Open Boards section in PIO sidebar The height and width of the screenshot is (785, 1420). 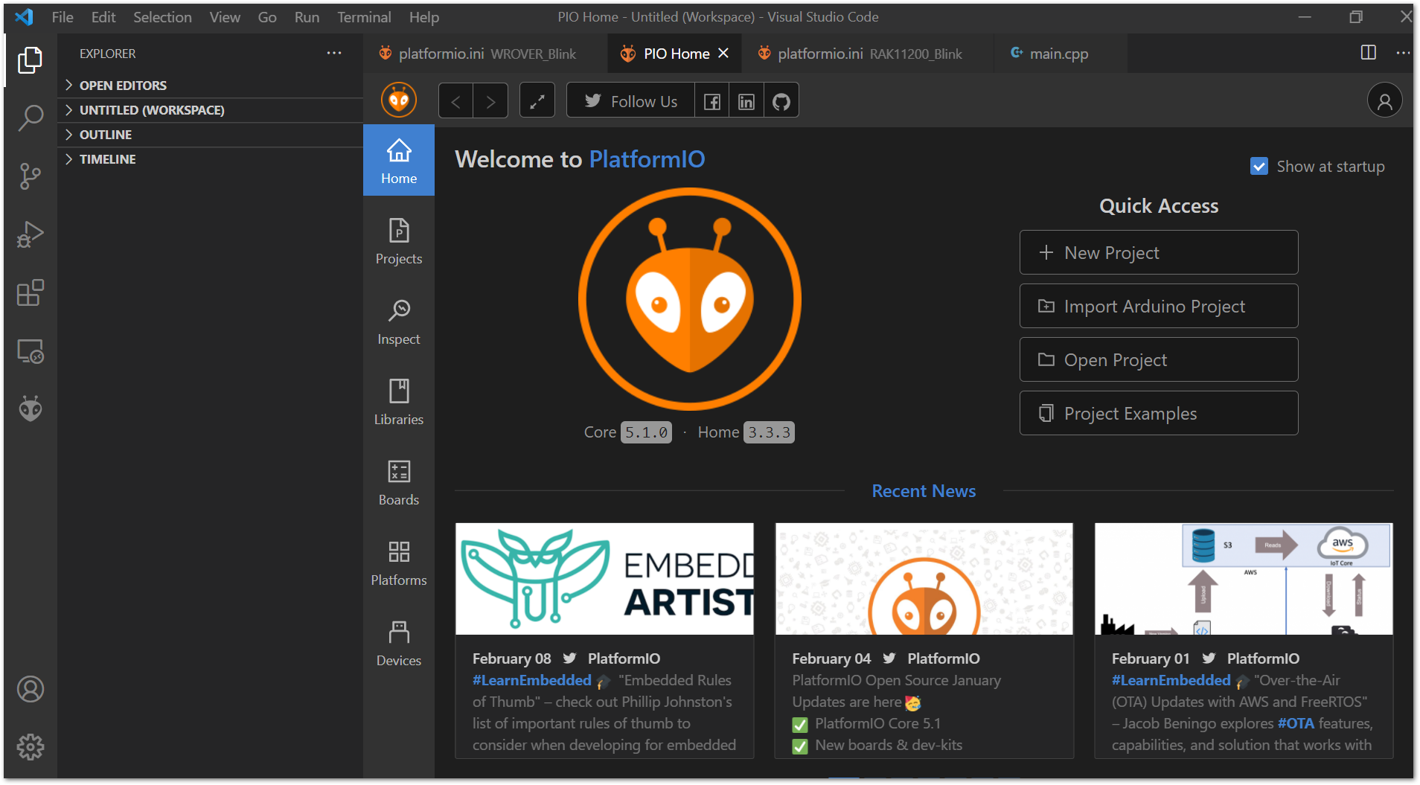[399, 482]
